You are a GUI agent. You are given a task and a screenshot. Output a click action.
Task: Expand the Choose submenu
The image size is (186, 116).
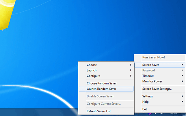[x=106, y=65]
